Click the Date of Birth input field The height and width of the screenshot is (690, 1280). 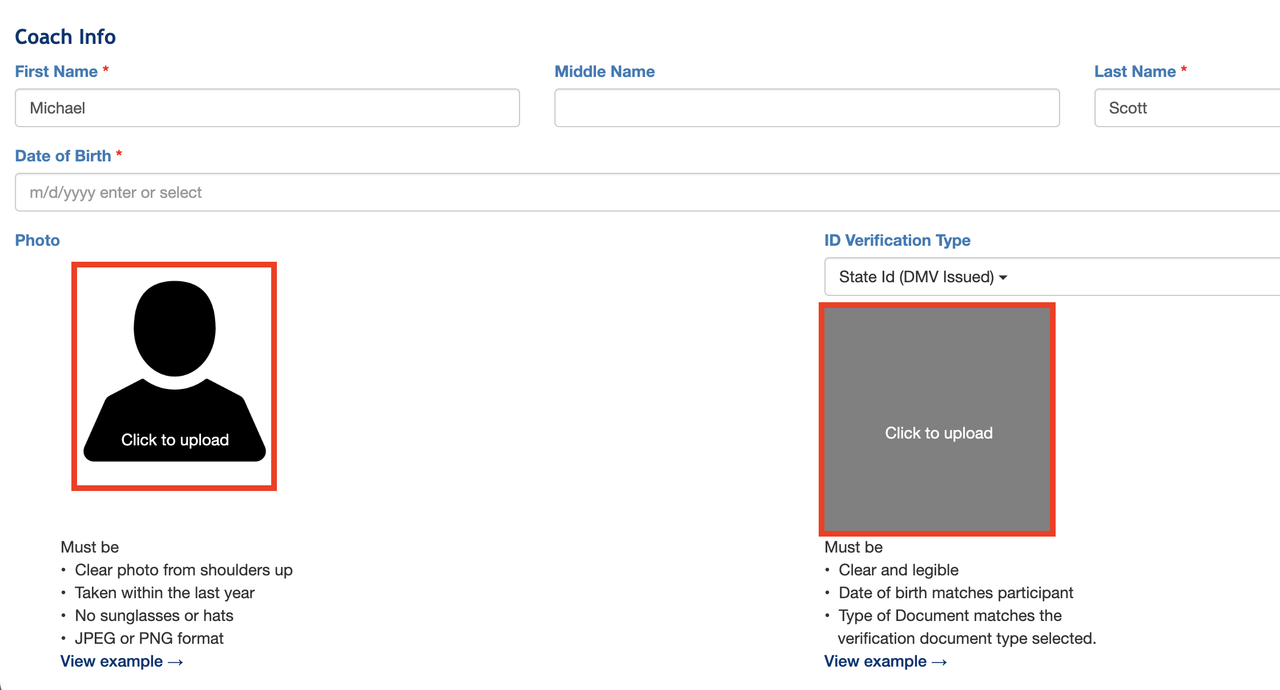coord(645,192)
